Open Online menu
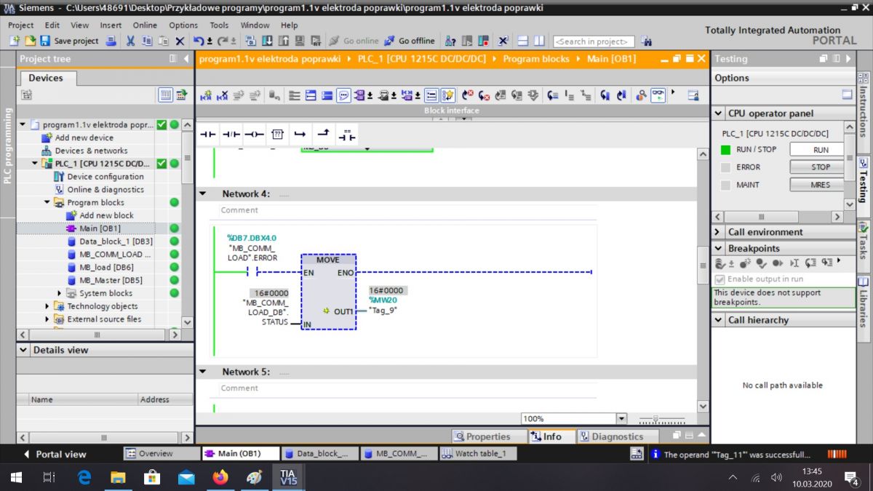Screen dimensions: 873x491 145,25
